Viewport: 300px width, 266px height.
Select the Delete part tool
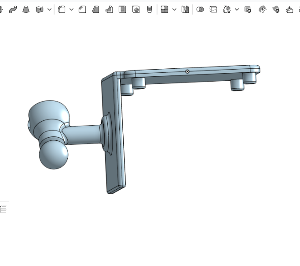pos(248,9)
